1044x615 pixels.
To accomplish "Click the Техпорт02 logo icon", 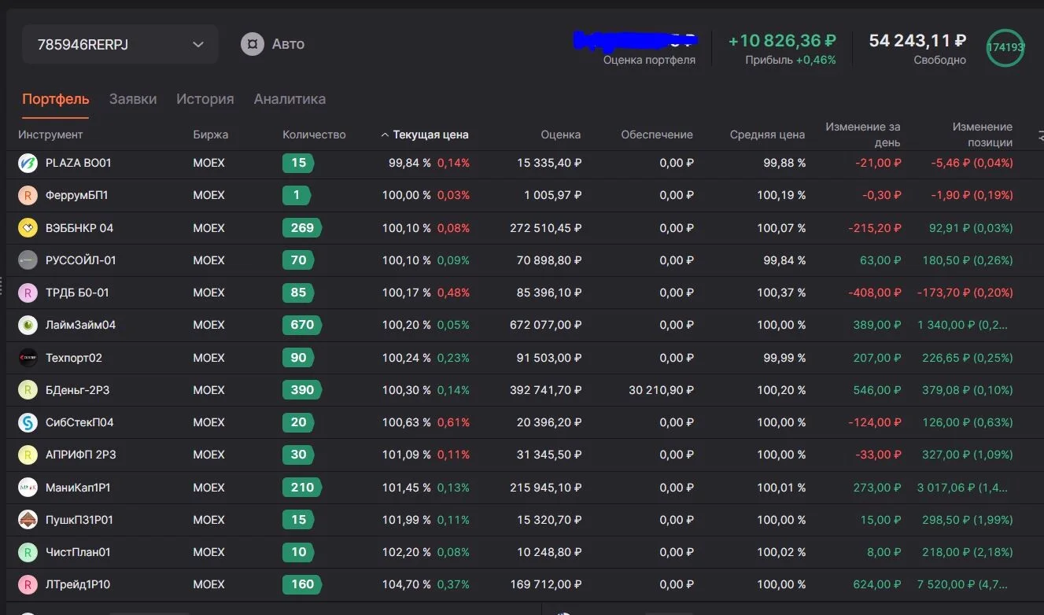I will tap(28, 358).
